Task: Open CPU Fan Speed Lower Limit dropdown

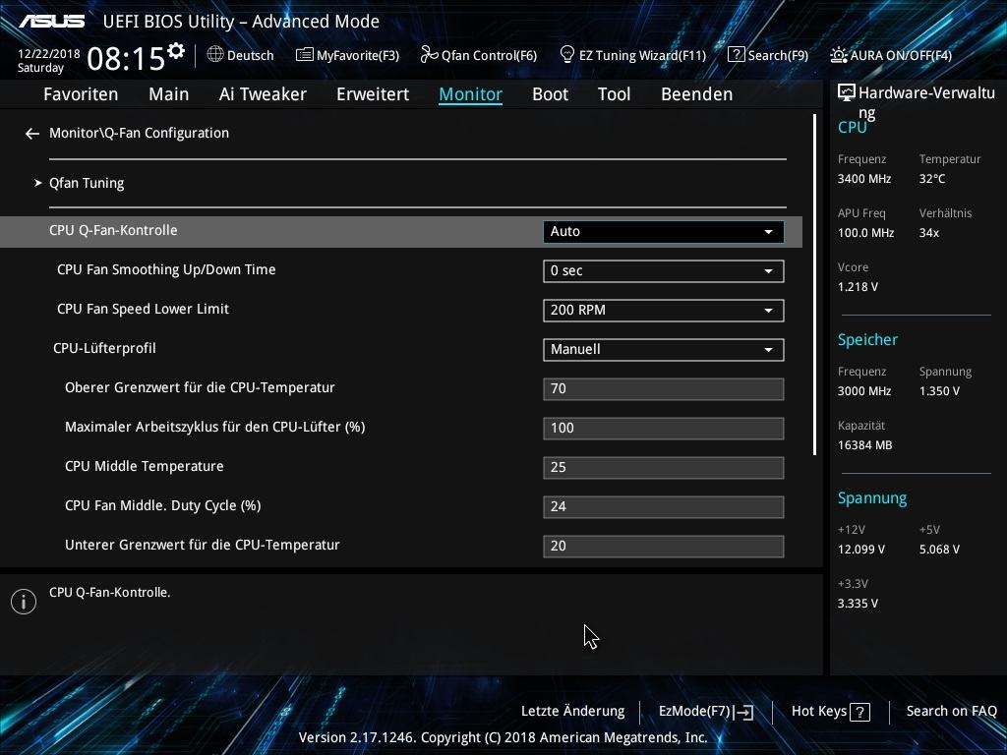Action: (x=664, y=310)
